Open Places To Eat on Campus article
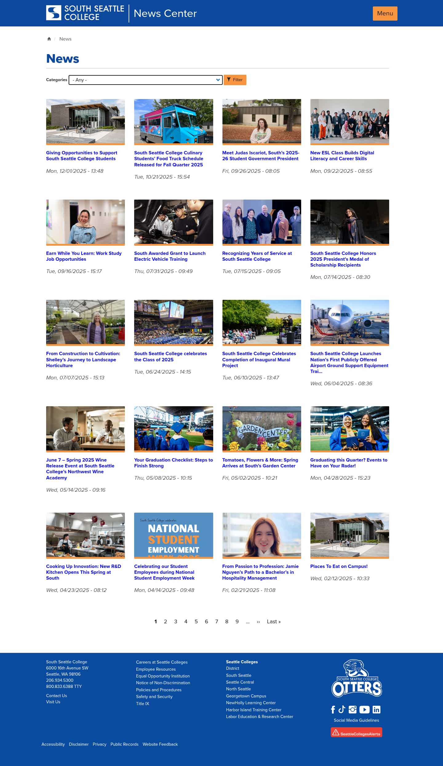Screen dimensions: 443x766 pyautogui.click(x=339, y=566)
